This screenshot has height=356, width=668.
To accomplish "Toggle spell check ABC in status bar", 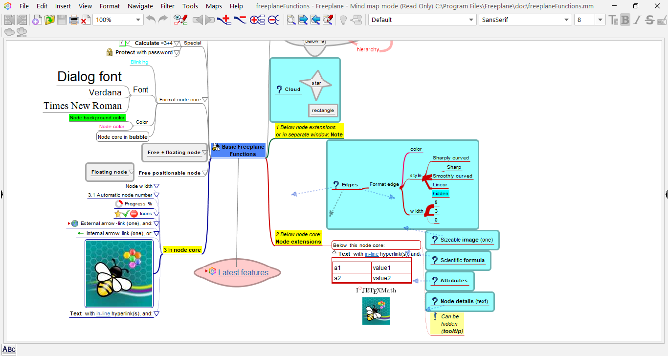I will click(9, 349).
